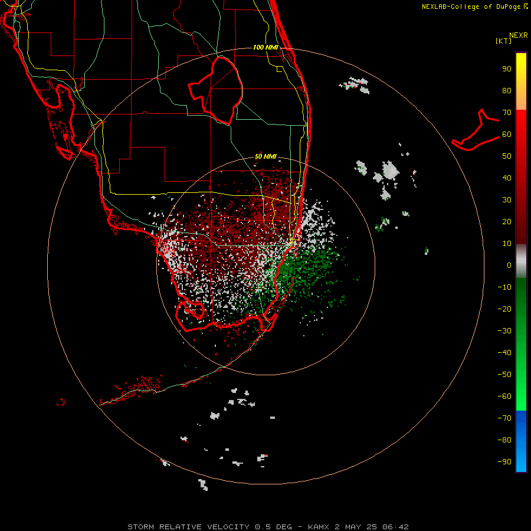The width and height of the screenshot is (531, 531).
Task: Click the 10 value on the velocity scale
Action: tap(507, 244)
